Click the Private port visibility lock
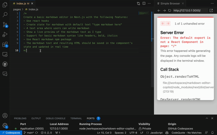This screenshot has width=217, height=135. click(x=140, y=129)
